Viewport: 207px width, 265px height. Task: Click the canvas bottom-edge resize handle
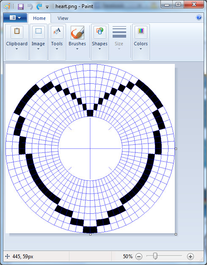coord(91,235)
